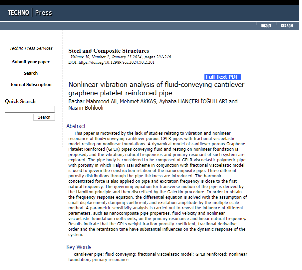The height and width of the screenshot is (270, 302).
Task: Click LOGOUT in the top bar
Action: (x=266, y=26)
